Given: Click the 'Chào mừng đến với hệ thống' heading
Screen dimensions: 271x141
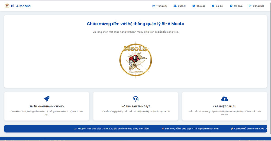Looking at the screenshot, I should coord(135,24).
